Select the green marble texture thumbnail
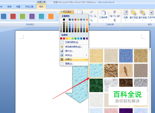Viewport: 155px width, 113px height. 96,85
